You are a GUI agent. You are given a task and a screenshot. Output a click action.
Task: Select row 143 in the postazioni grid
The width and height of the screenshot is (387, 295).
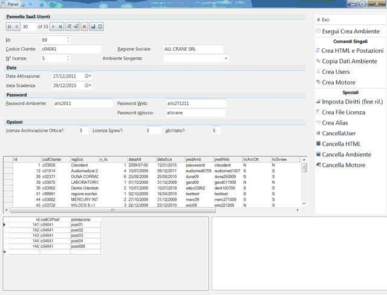click(52, 236)
